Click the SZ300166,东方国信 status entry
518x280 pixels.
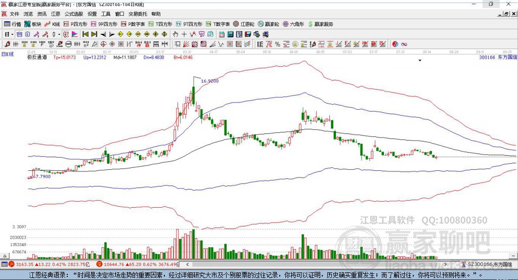(x=487, y=264)
